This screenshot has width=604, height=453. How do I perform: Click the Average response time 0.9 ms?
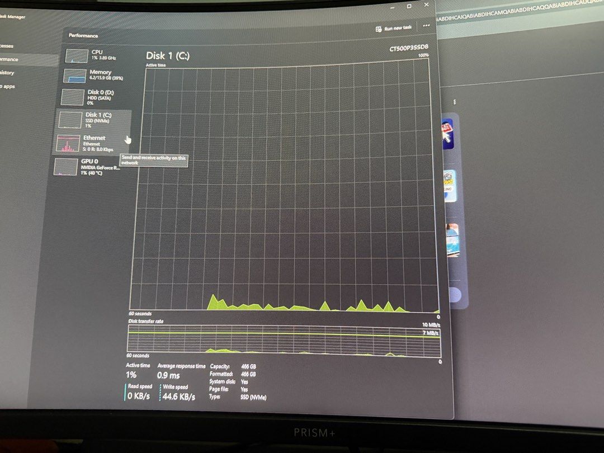point(168,375)
